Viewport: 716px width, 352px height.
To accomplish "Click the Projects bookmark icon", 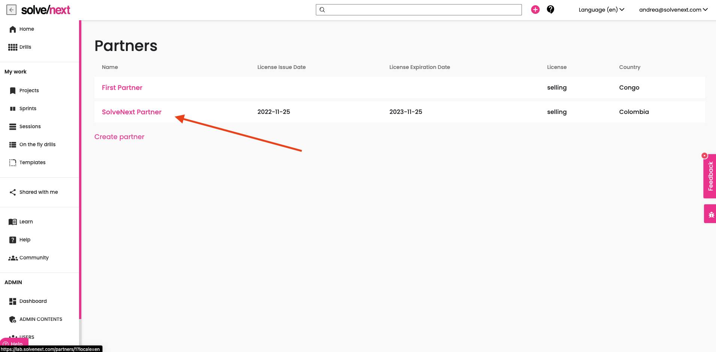I will click(x=13, y=91).
